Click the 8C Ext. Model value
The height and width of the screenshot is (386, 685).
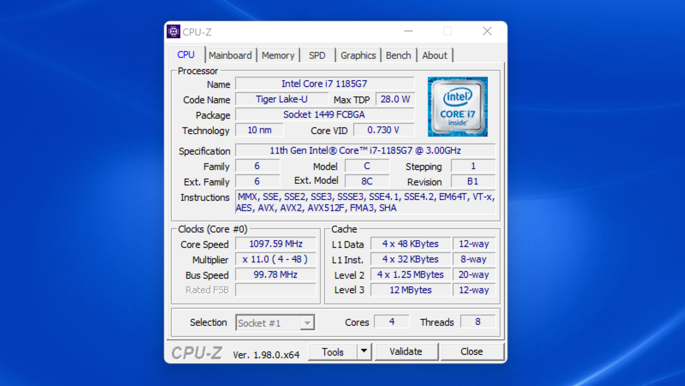click(x=367, y=181)
